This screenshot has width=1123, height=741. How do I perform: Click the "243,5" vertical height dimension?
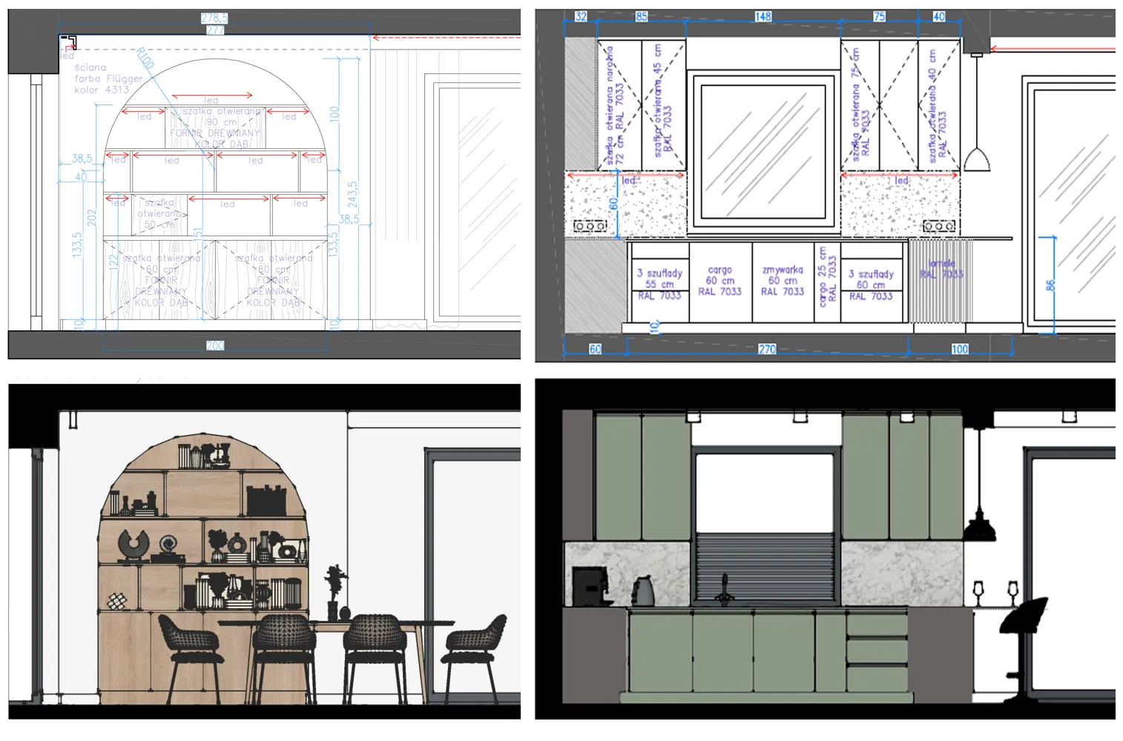[353, 196]
